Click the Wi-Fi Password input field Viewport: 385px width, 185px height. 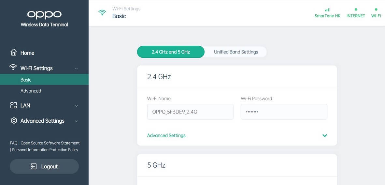284,112
